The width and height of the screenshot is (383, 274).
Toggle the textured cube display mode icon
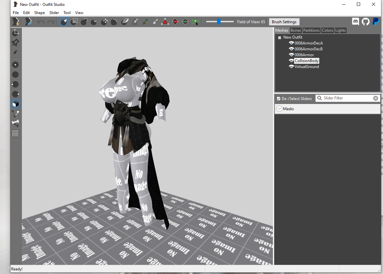pos(15,104)
